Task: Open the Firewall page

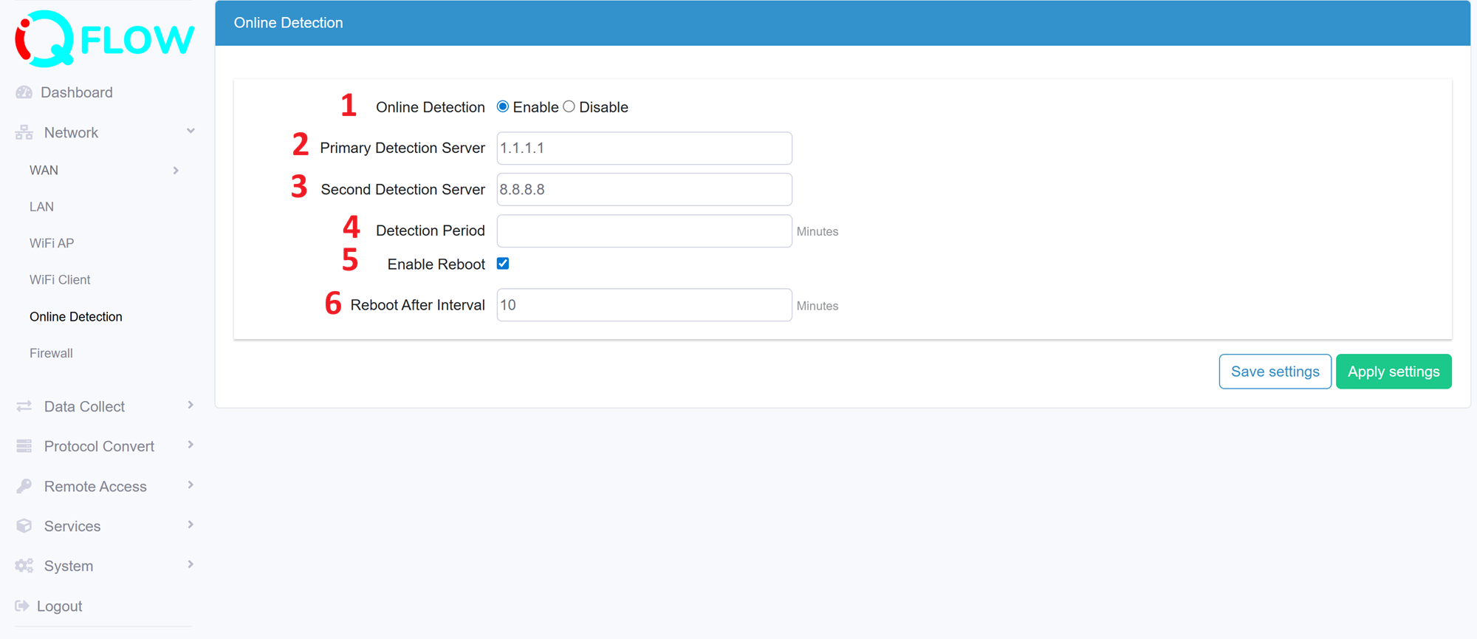Action: point(51,353)
